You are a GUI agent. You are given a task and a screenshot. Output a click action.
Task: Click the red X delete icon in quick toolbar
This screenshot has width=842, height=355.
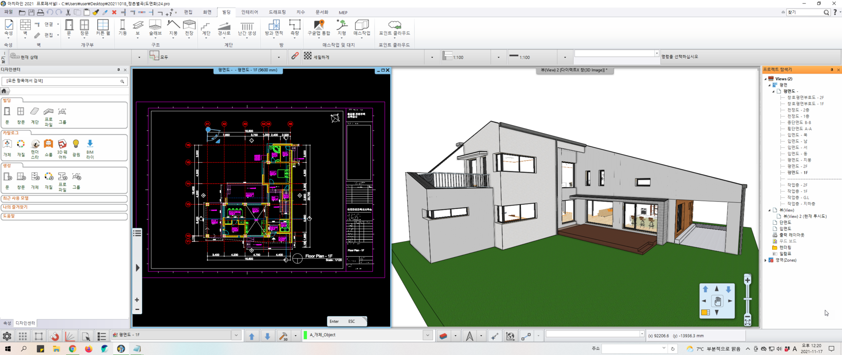[x=114, y=12]
